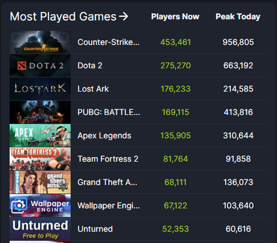
Task: Select the Lost Ark game name
Action: tap(93, 89)
